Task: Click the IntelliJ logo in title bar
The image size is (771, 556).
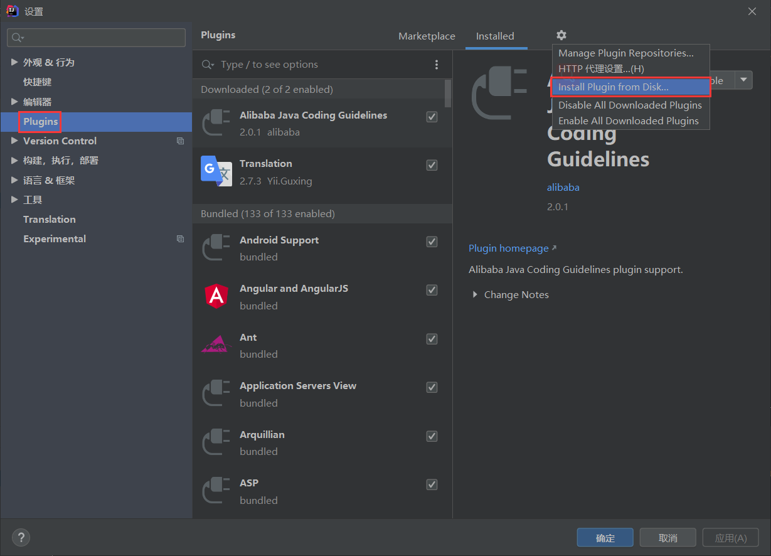Action: pos(12,11)
